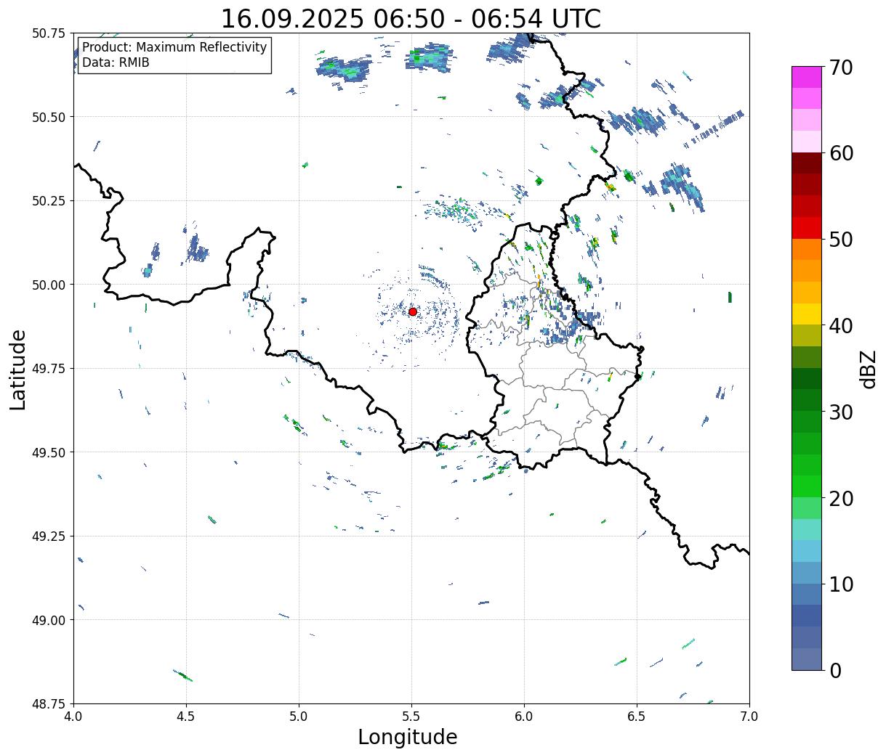886x755 pixels.
Task: Click the red radar location marker
Action: pos(413,311)
